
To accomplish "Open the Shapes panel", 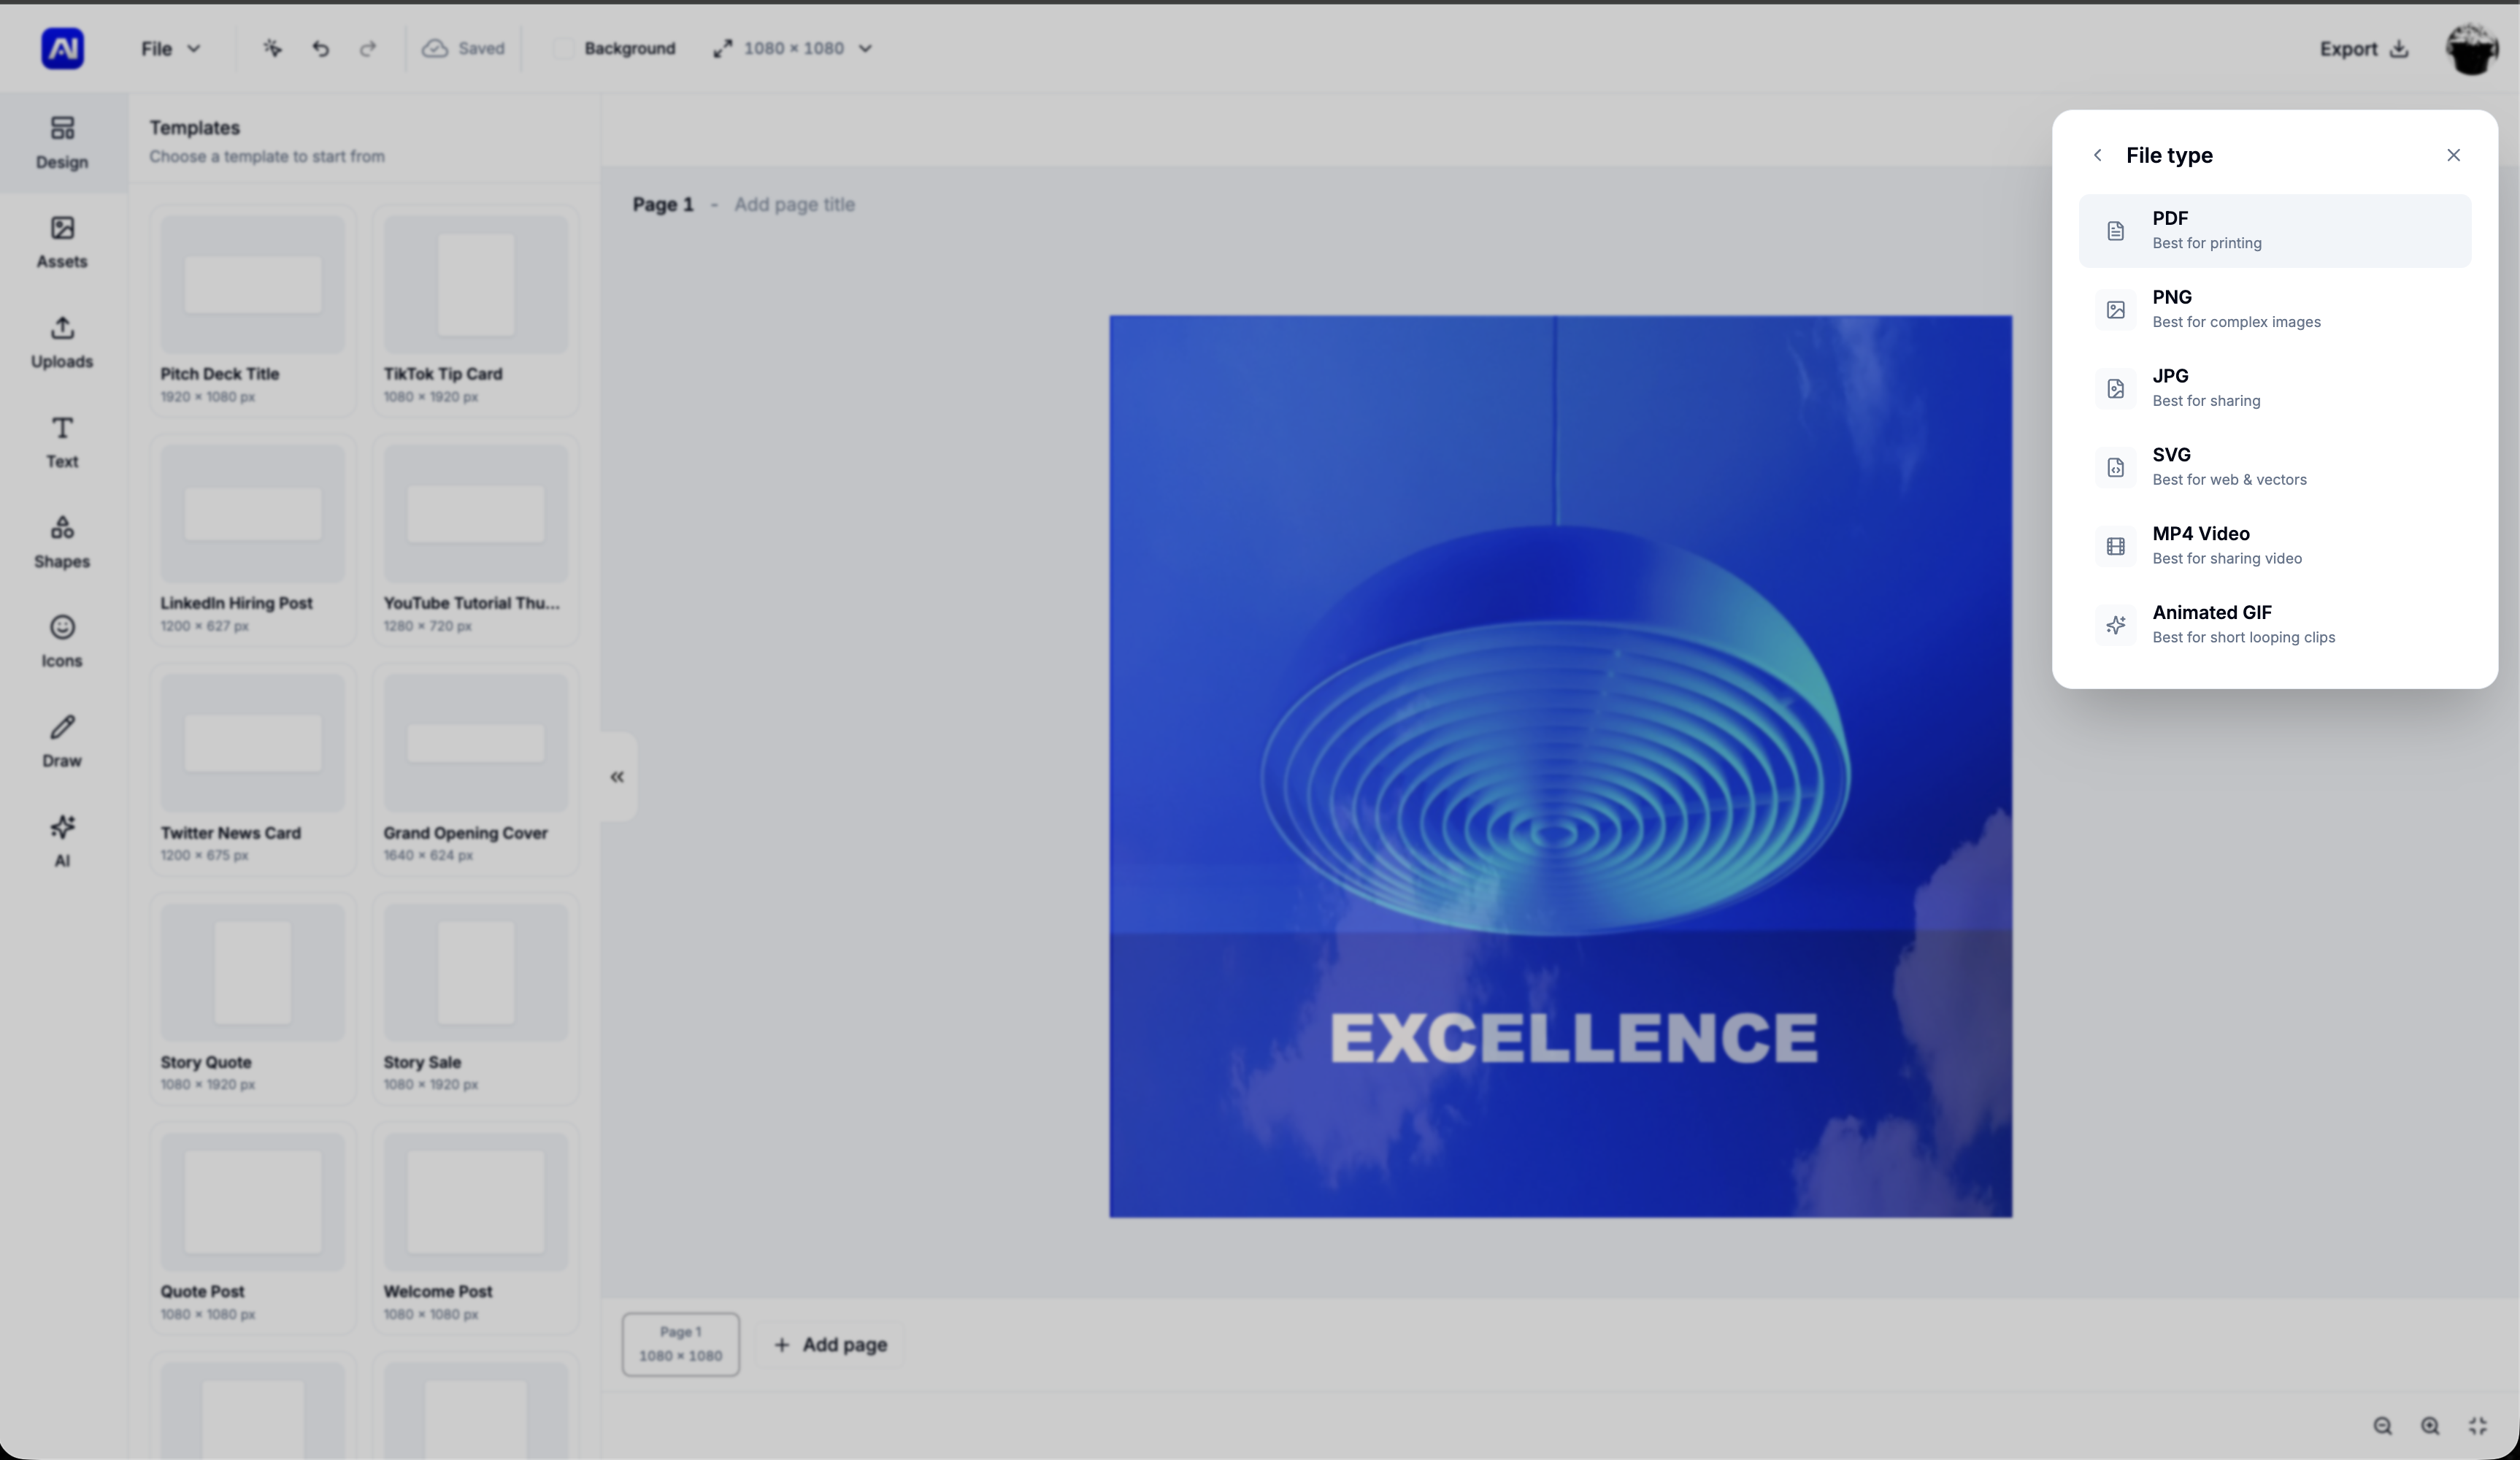I will [61, 541].
